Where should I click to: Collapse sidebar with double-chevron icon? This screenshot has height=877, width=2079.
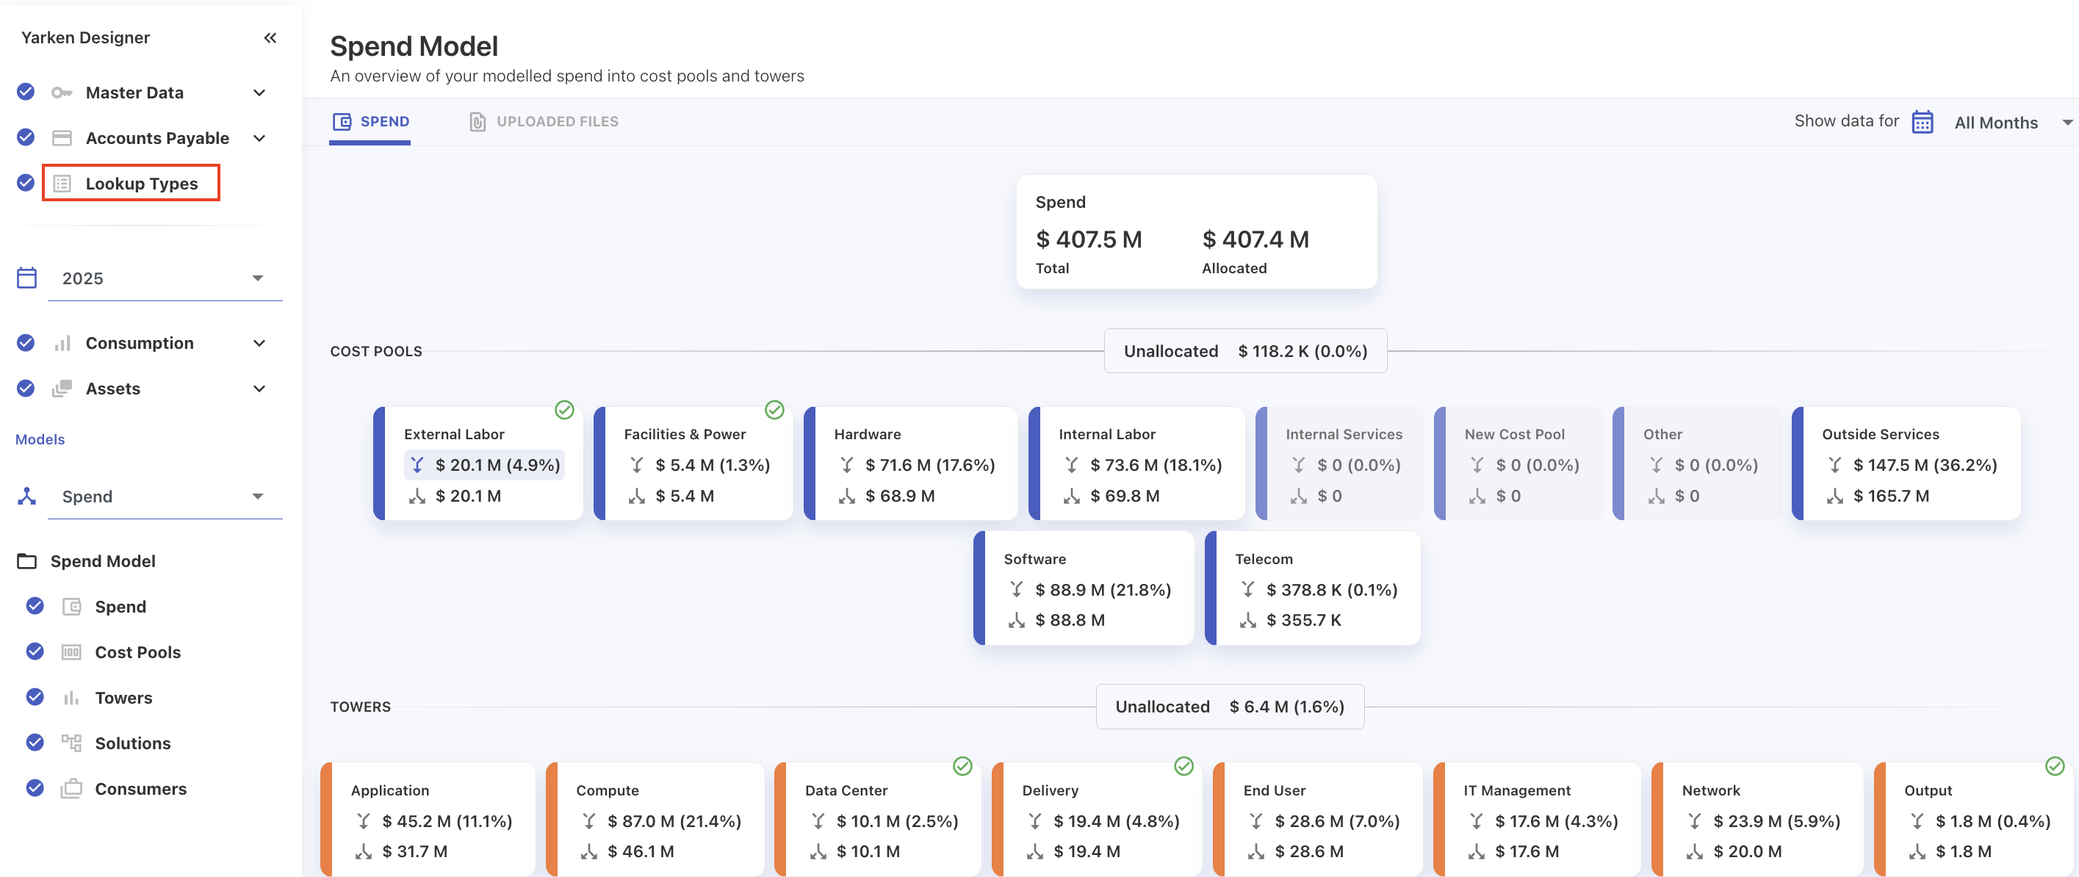(x=270, y=38)
